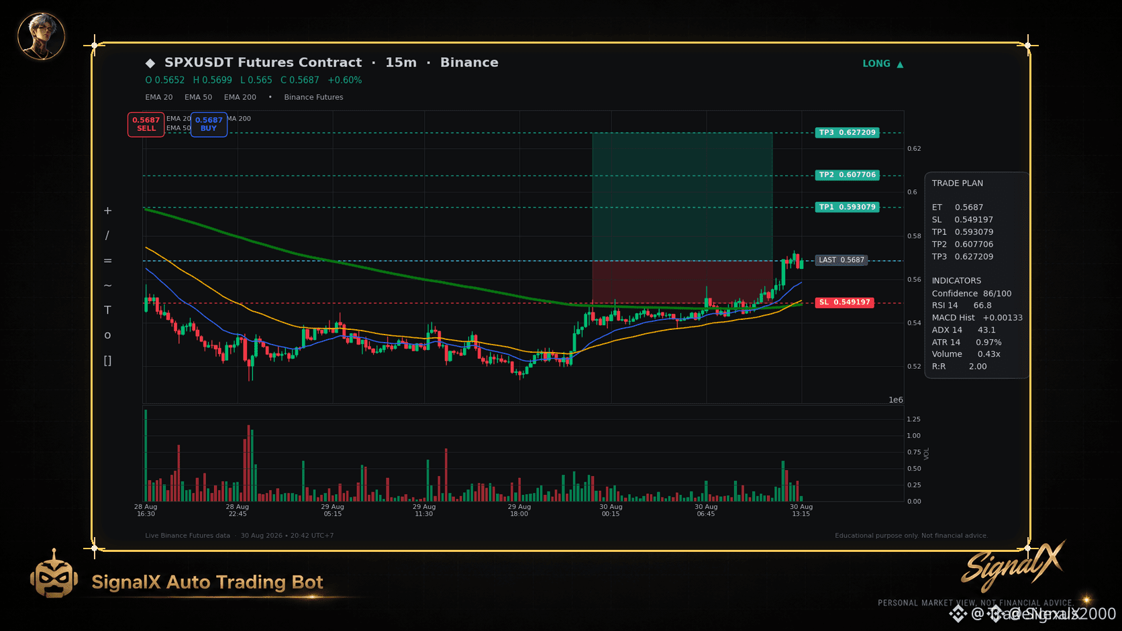Select the trend line slash tool
The width and height of the screenshot is (1122, 631).
pyautogui.click(x=107, y=235)
